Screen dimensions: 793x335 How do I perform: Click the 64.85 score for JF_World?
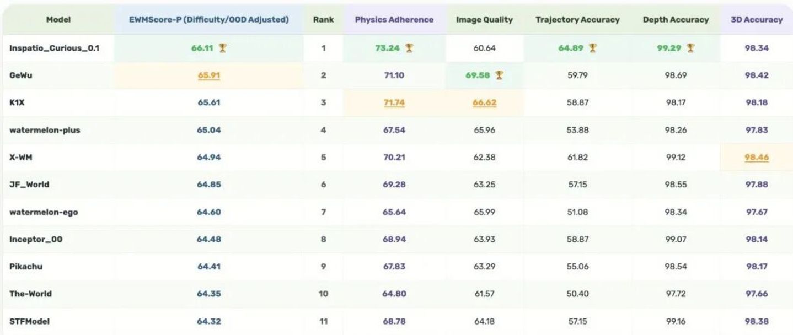click(x=209, y=185)
